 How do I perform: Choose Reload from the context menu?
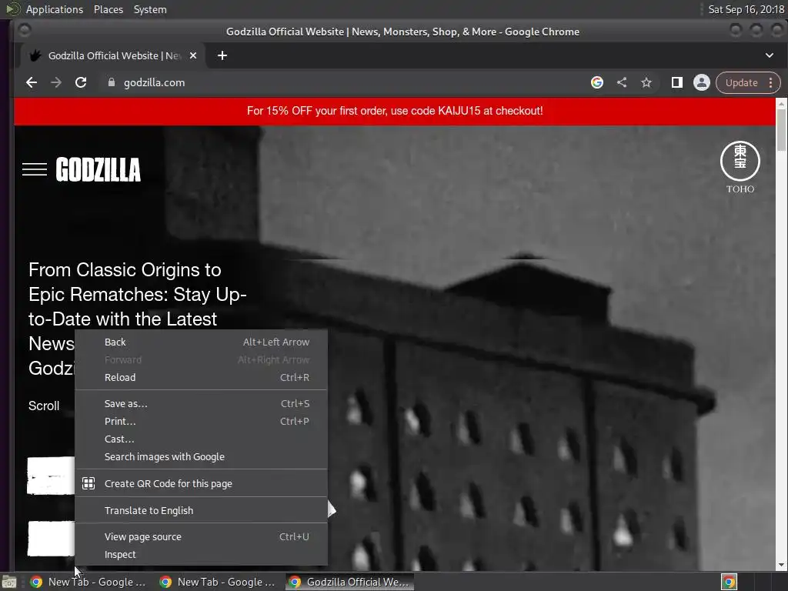[201, 377]
